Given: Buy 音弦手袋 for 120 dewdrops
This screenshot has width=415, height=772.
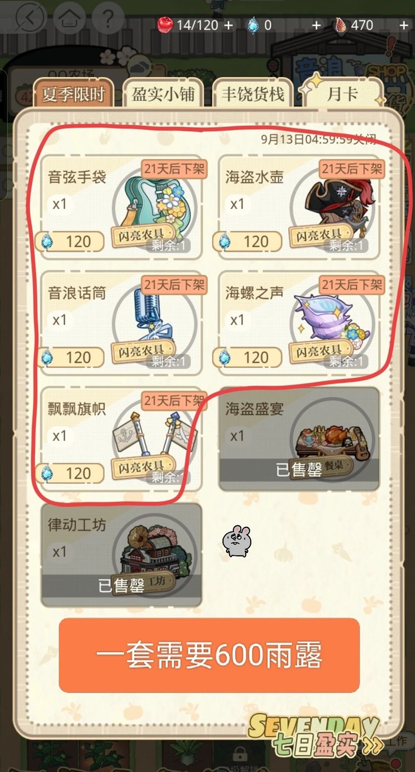Looking at the screenshot, I should point(71,242).
